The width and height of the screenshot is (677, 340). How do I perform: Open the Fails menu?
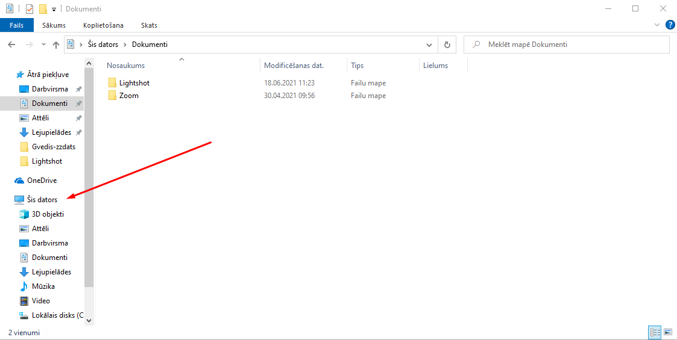(x=16, y=25)
